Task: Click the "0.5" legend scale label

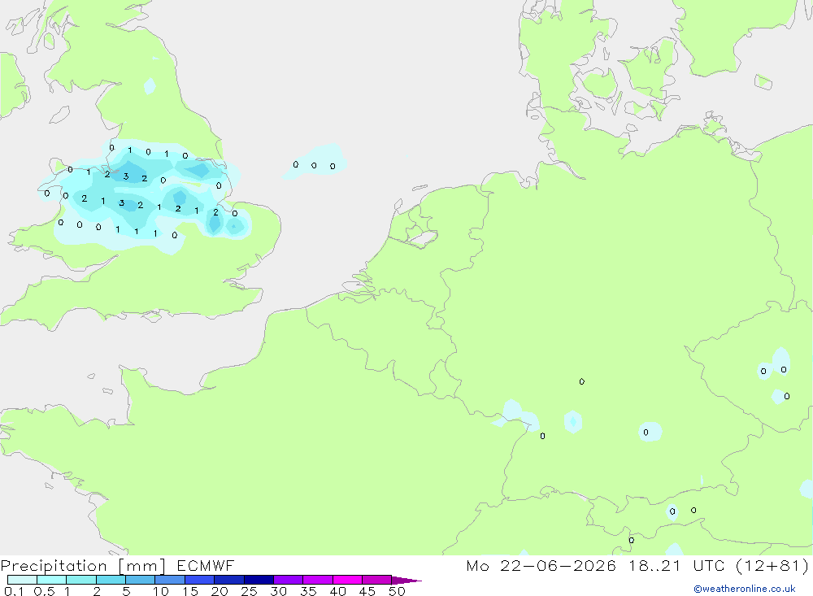Action: 44,591
